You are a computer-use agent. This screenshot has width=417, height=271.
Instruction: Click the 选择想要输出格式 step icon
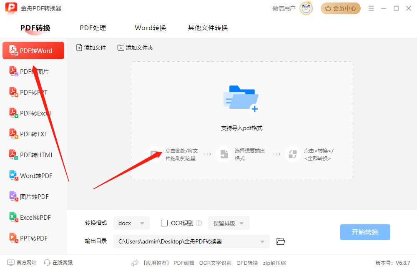coord(224,154)
